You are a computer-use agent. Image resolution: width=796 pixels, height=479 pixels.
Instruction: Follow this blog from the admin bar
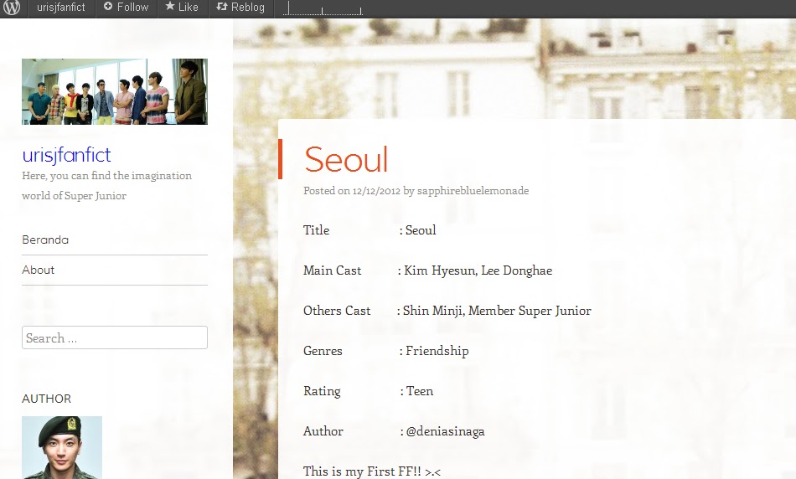[126, 8]
